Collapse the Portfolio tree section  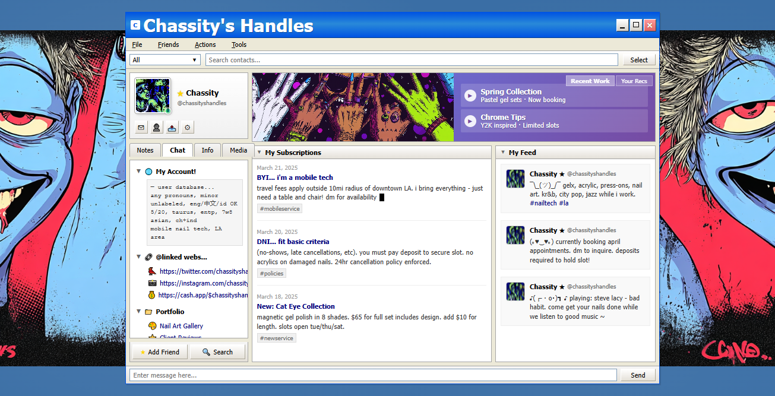click(139, 312)
